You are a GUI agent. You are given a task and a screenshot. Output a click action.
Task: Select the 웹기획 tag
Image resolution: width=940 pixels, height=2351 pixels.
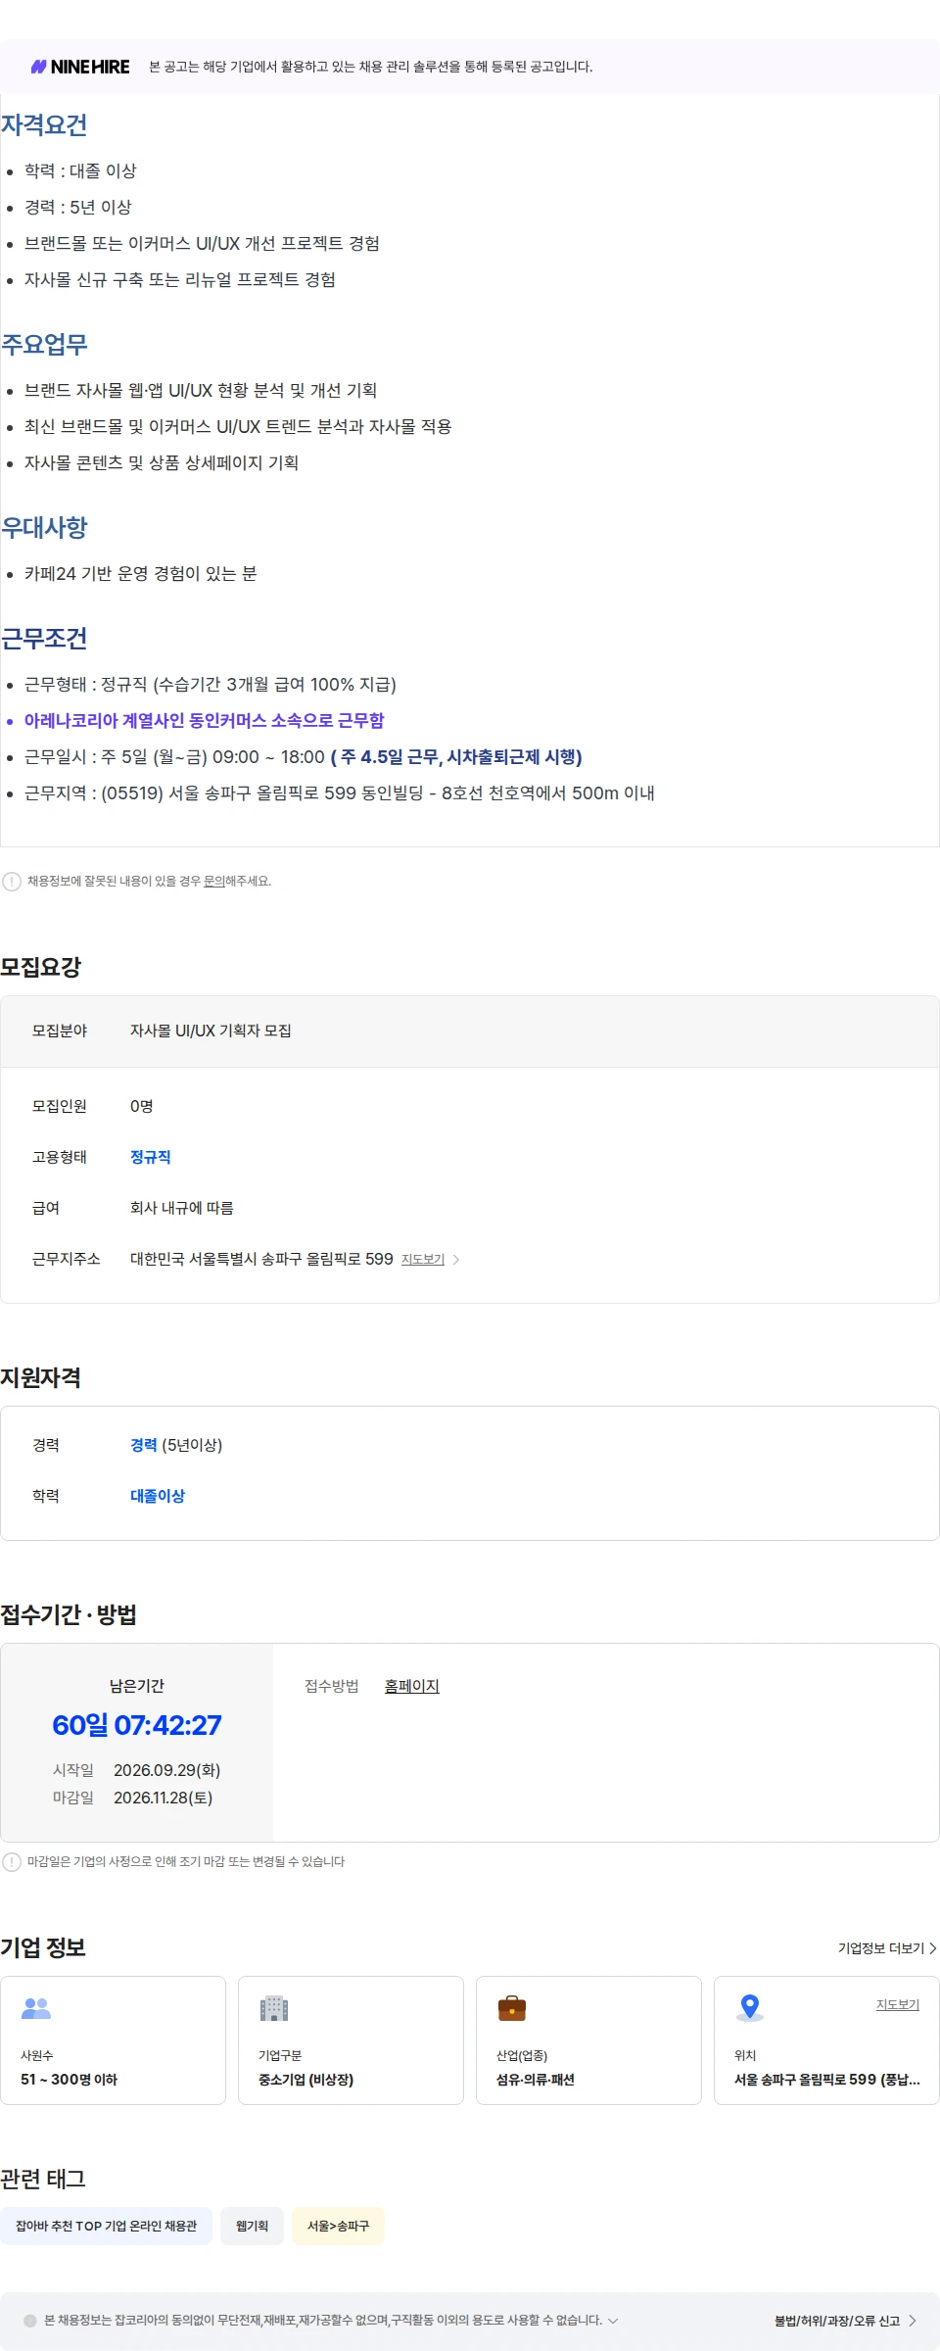(252, 2226)
